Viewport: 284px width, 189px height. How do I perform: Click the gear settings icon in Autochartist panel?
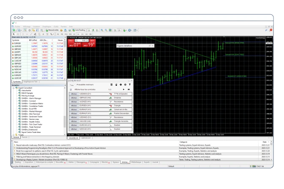point(120,85)
